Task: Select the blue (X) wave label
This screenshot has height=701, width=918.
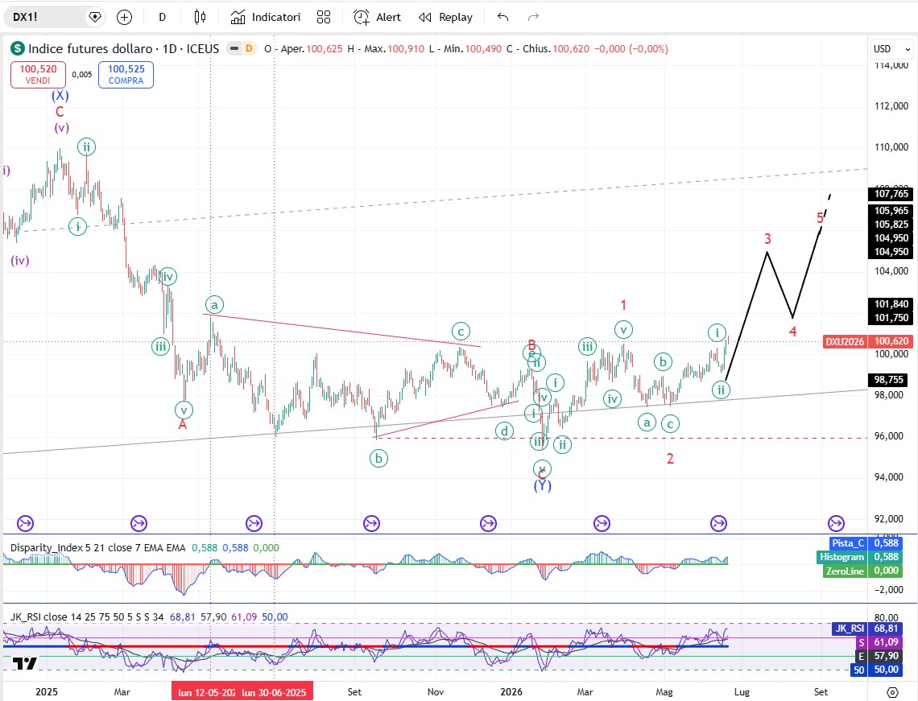Action: pos(60,96)
